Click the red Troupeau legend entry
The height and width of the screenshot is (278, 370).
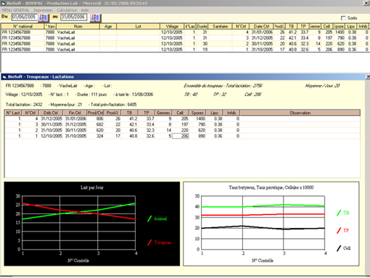click(x=160, y=242)
